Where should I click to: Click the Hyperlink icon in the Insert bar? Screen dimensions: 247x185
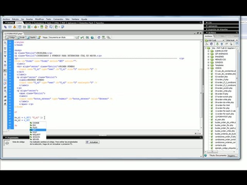pyautogui.click(x=5, y=27)
